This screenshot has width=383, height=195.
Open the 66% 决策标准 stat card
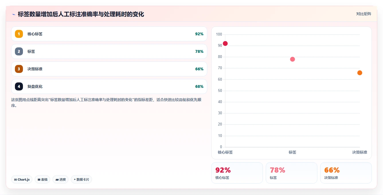[x=346, y=173]
